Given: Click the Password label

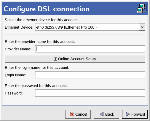Looking at the screenshot, I should [x=14, y=93].
